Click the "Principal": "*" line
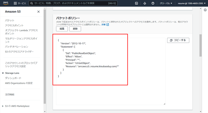The image size is (208, 113). pyautogui.click(x=73, y=60)
